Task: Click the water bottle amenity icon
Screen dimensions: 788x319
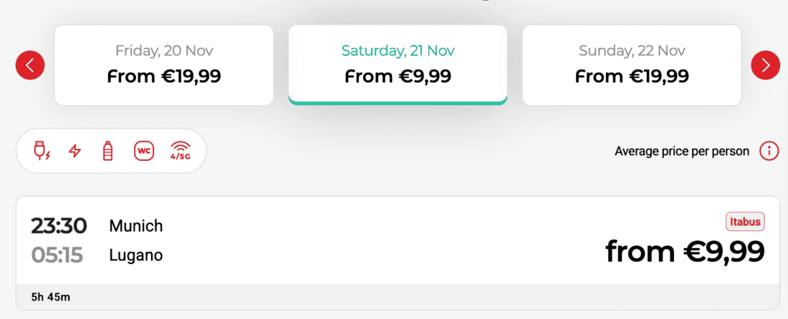Action: click(107, 151)
